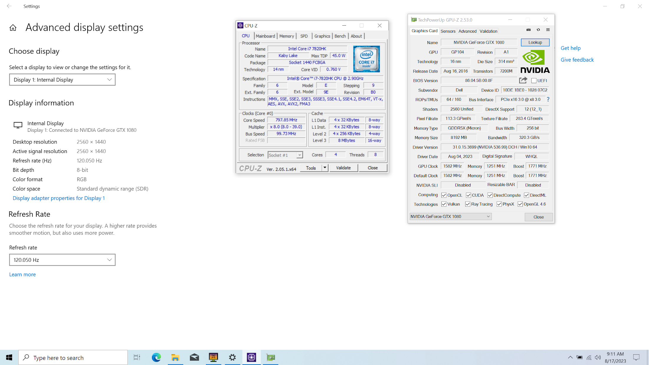
Task: Click the CPU-Z Validate button
Action: point(343,168)
